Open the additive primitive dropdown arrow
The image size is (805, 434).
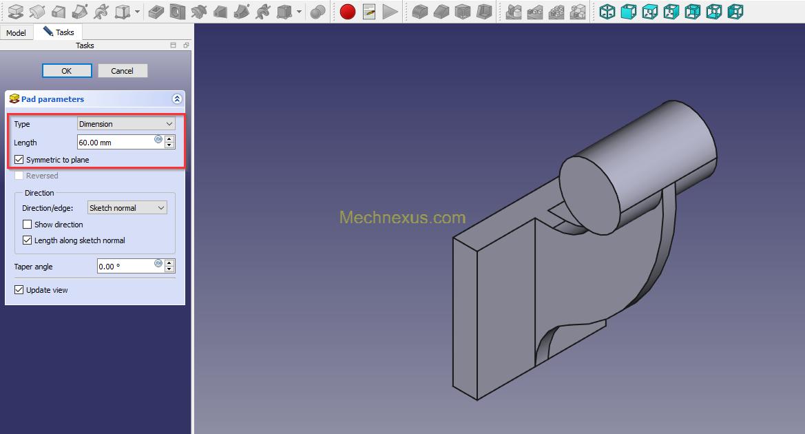137,11
